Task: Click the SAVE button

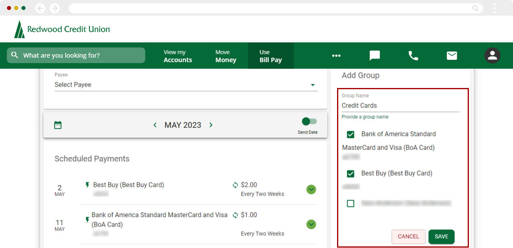Action: pyautogui.click(x=441, y=236)
